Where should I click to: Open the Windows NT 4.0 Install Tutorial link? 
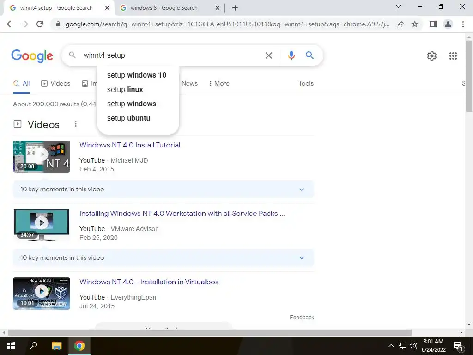click(130, 145)
